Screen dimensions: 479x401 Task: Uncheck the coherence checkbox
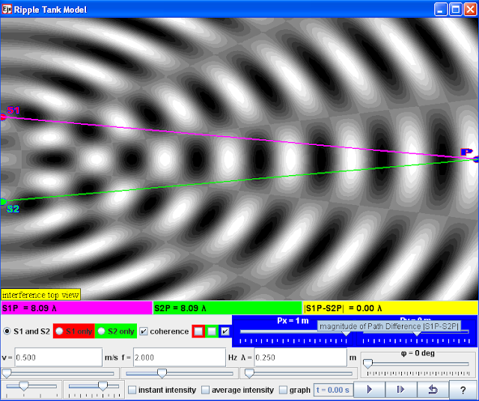pyautogui.click(x=143, y=331)
